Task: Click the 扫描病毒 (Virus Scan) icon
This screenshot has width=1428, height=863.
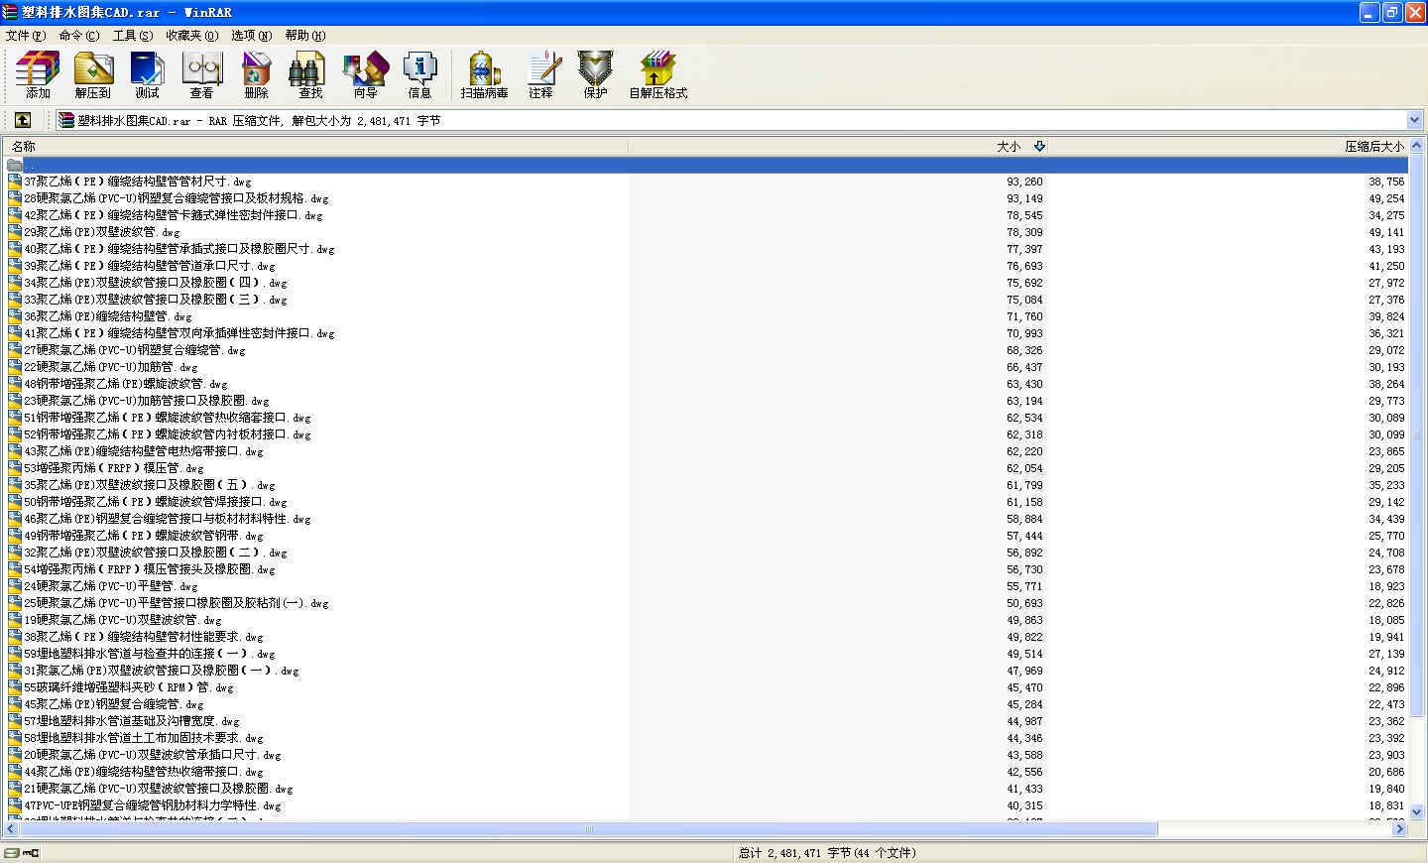Action: (x=484, y=74)
